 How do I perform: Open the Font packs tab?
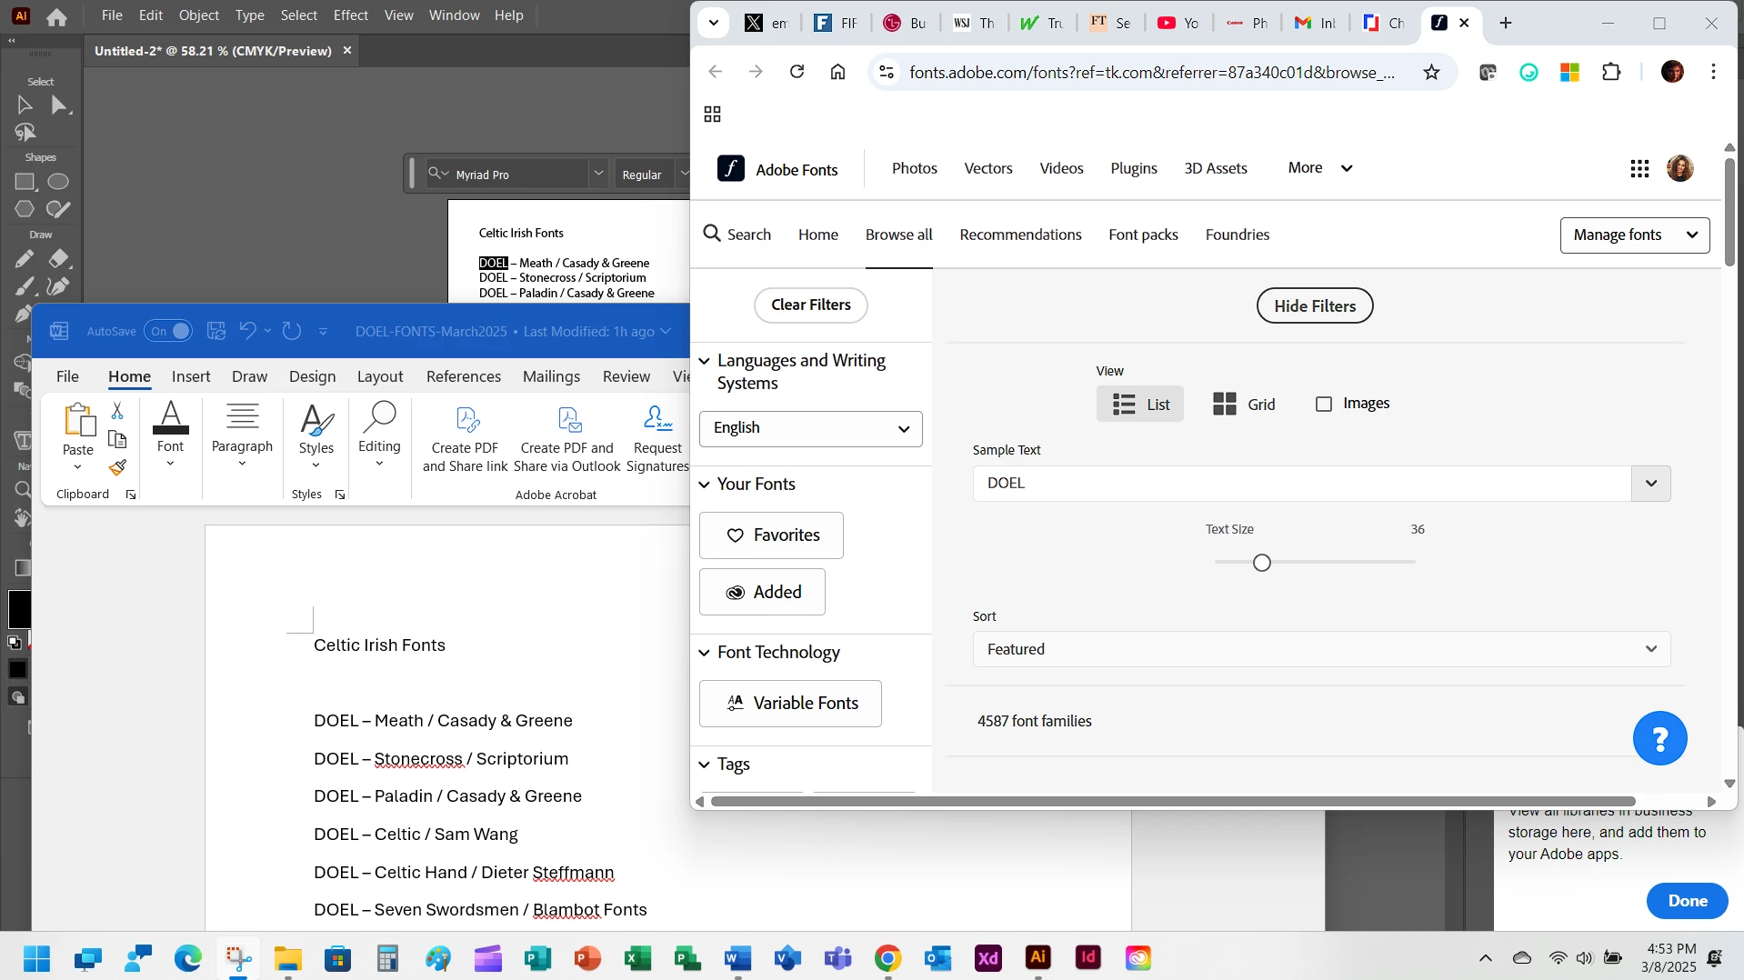1143,235
